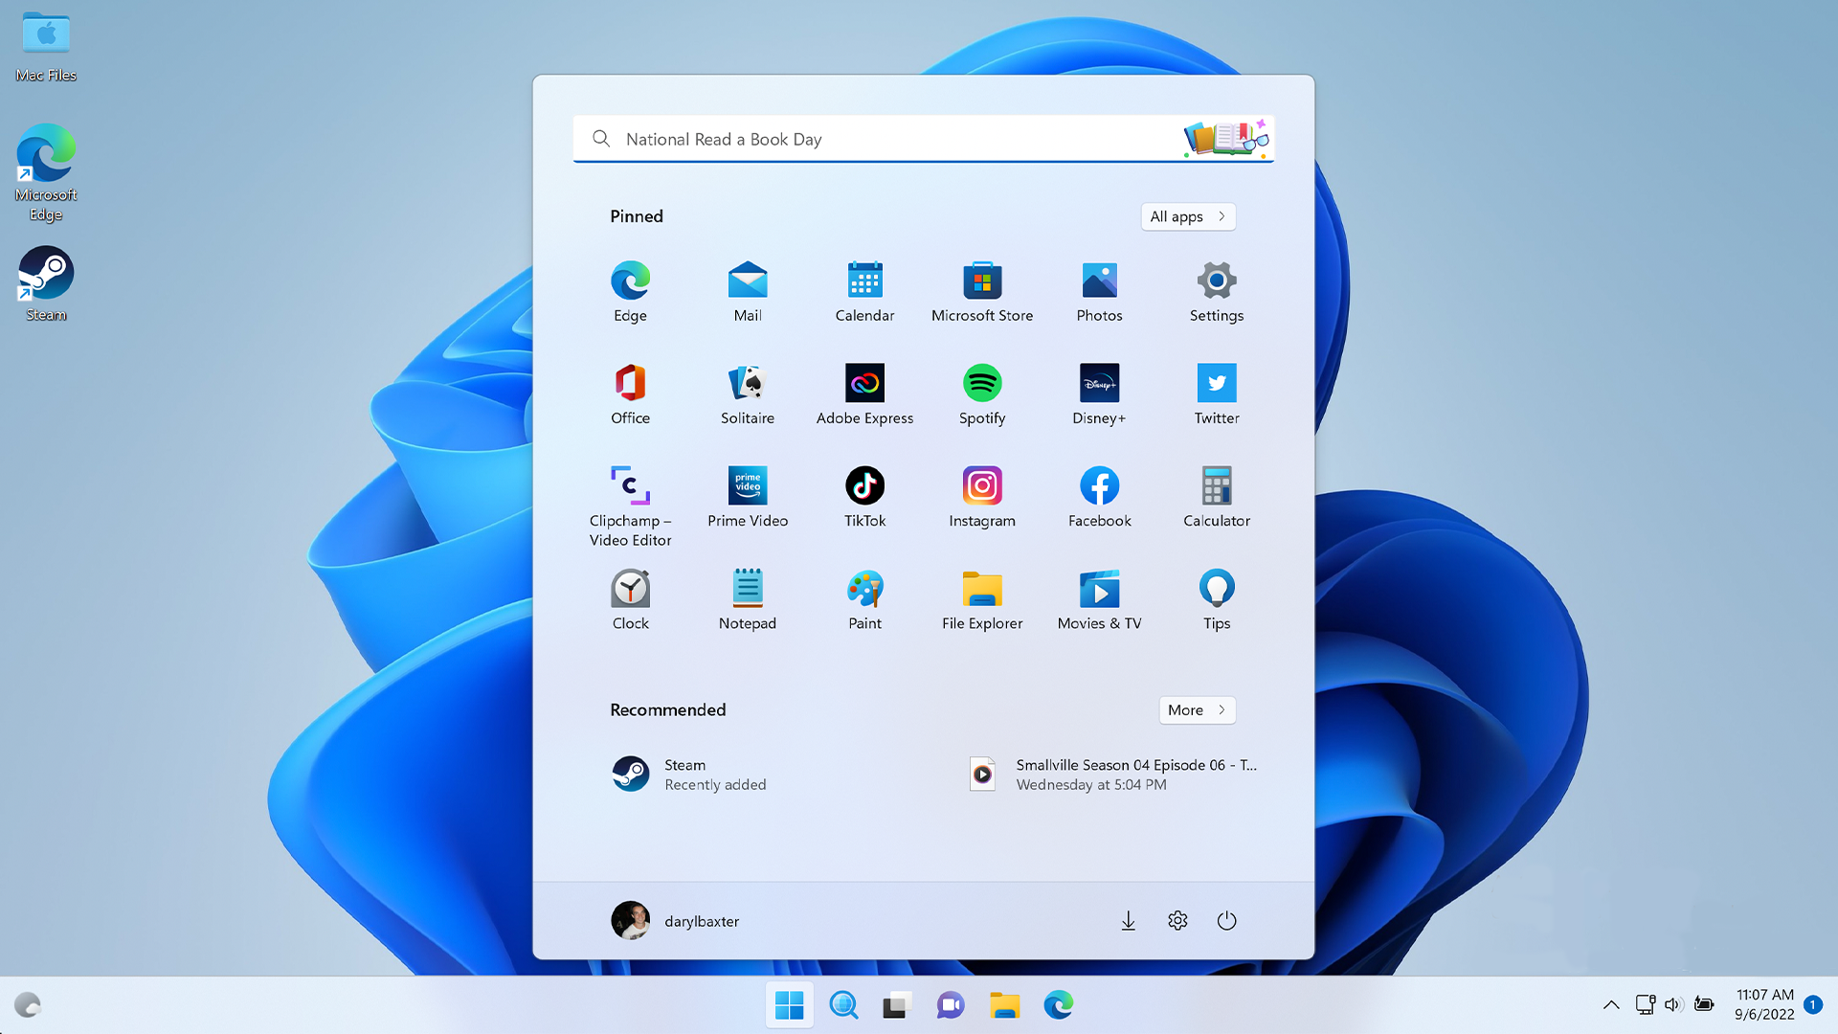The width and height of the screenshot is (1838, 1034).
Task: Expand Recommended More section
Action: [x=1197, y=709]
